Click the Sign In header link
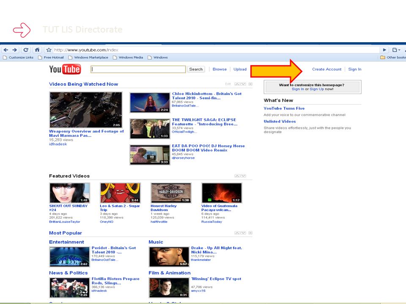406x304 pixels. pyautogui.click(x=355, y=69)
